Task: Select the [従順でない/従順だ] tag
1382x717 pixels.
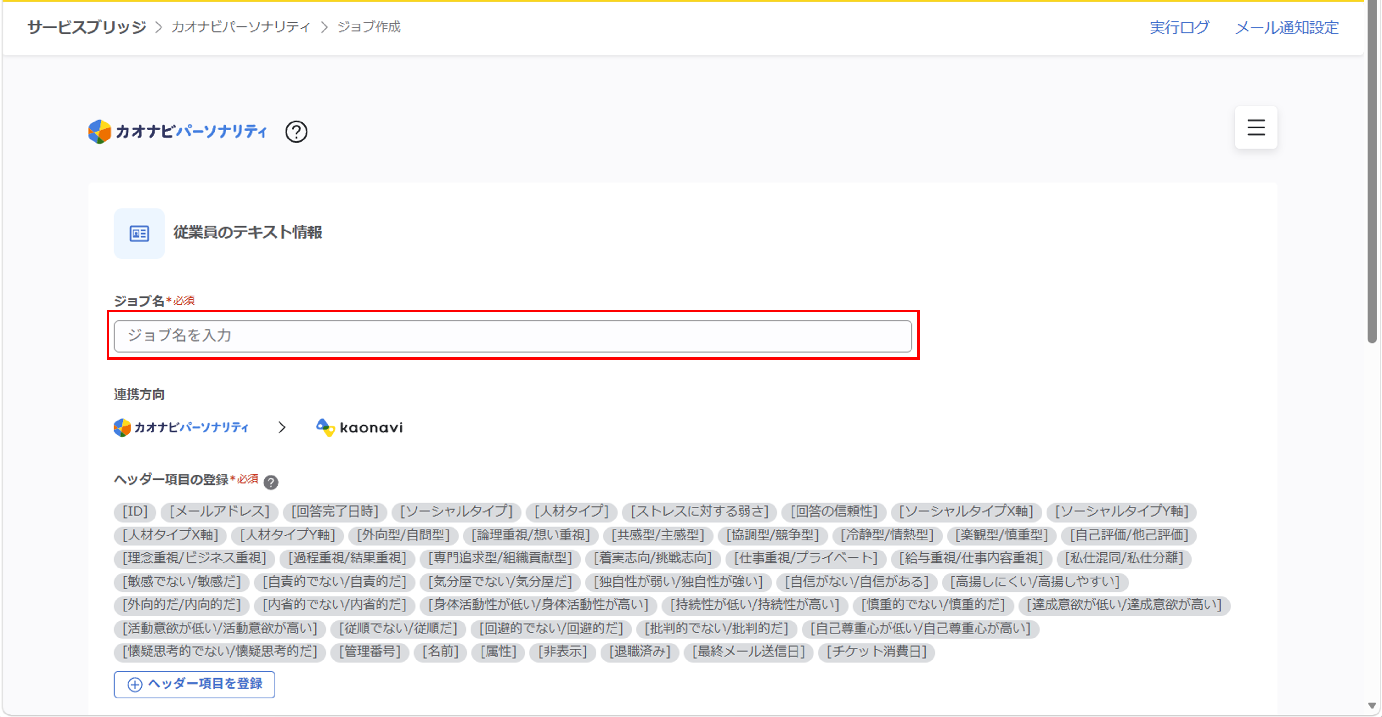Action: click(398, 628)
